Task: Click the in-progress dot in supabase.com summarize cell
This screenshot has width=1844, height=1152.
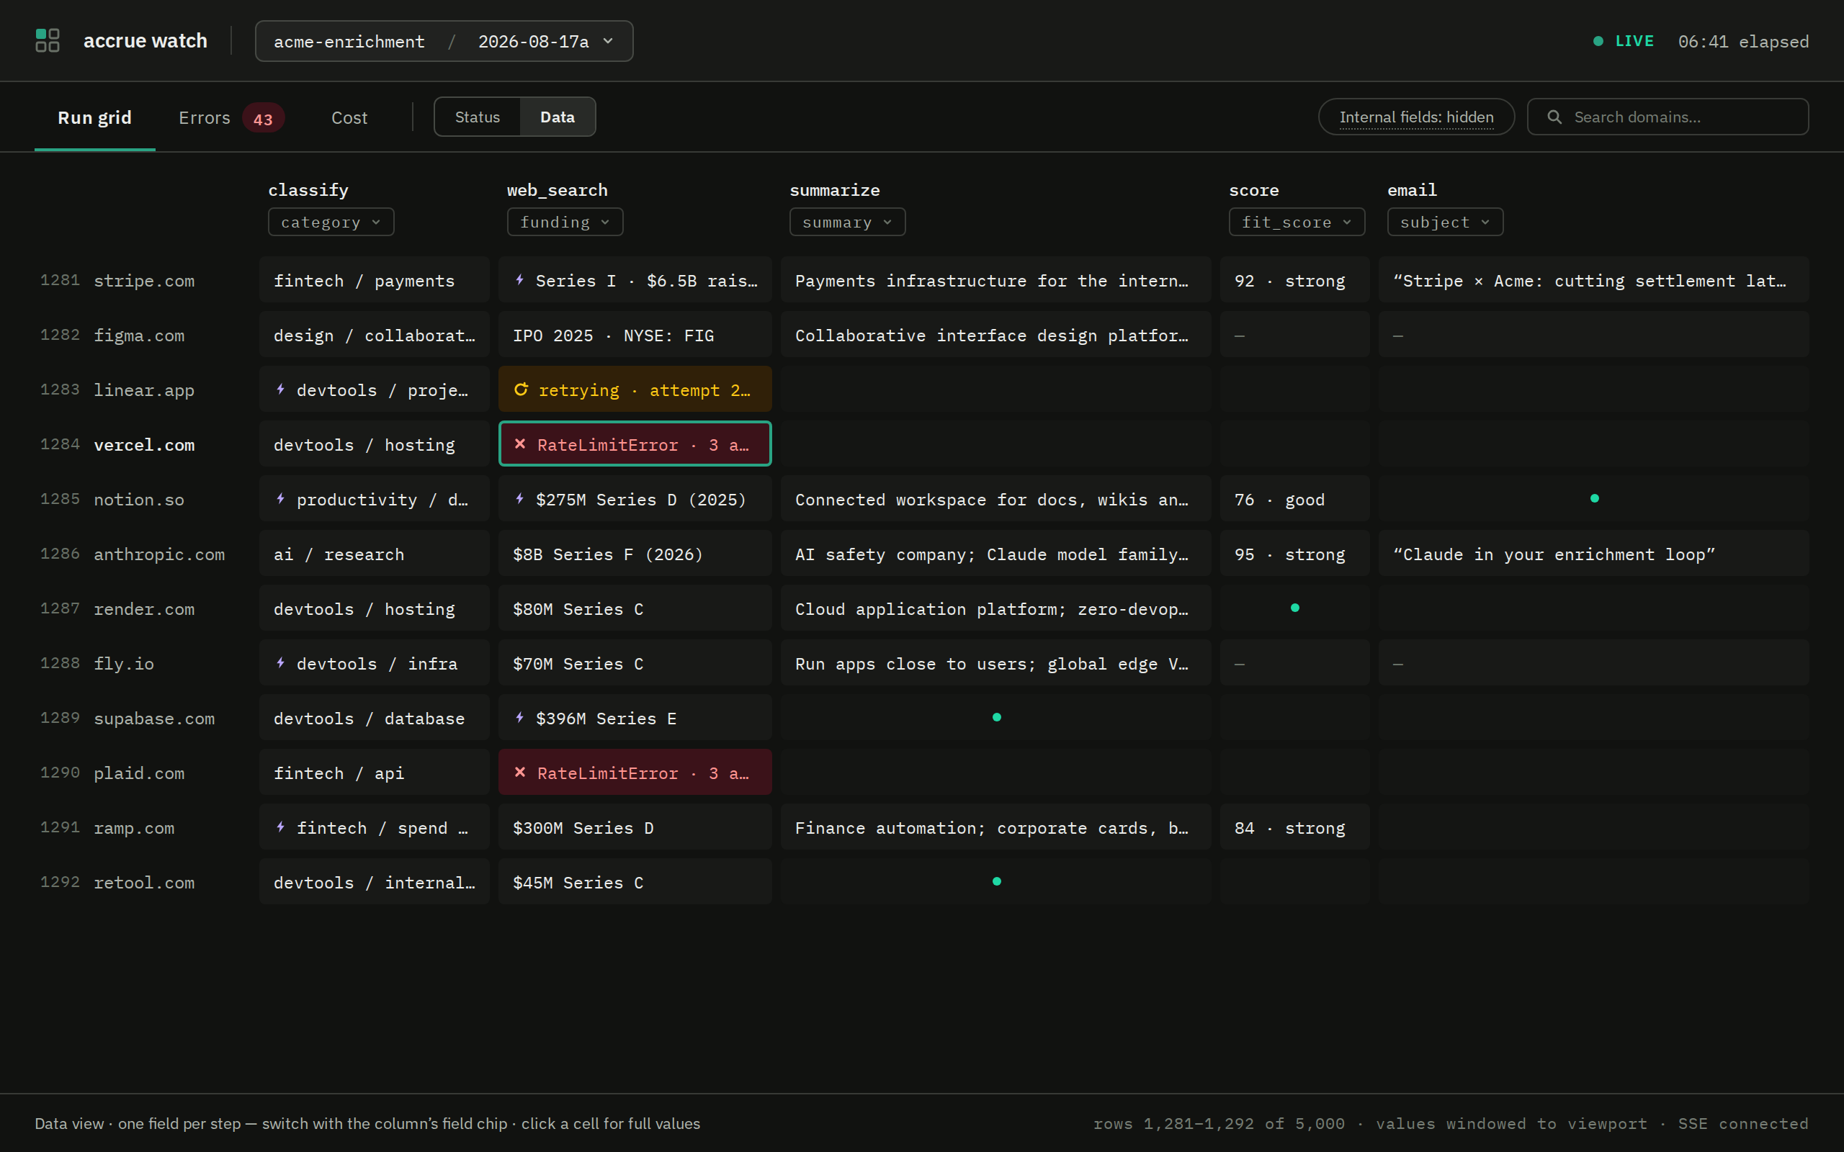Action: pos(997,717)
